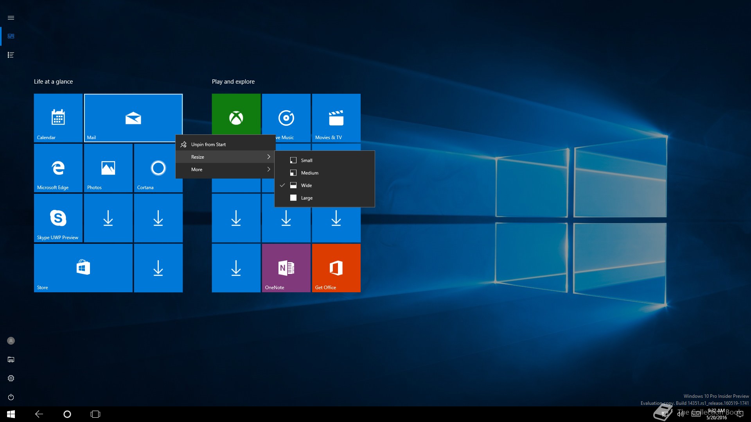Open the Power button menu
Image resolution: width=751 pixels, height=422 pixels.
click(11, 397)
